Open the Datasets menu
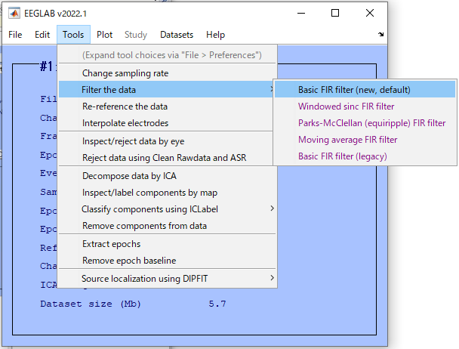459x349 pixels. tap(177, 35)
